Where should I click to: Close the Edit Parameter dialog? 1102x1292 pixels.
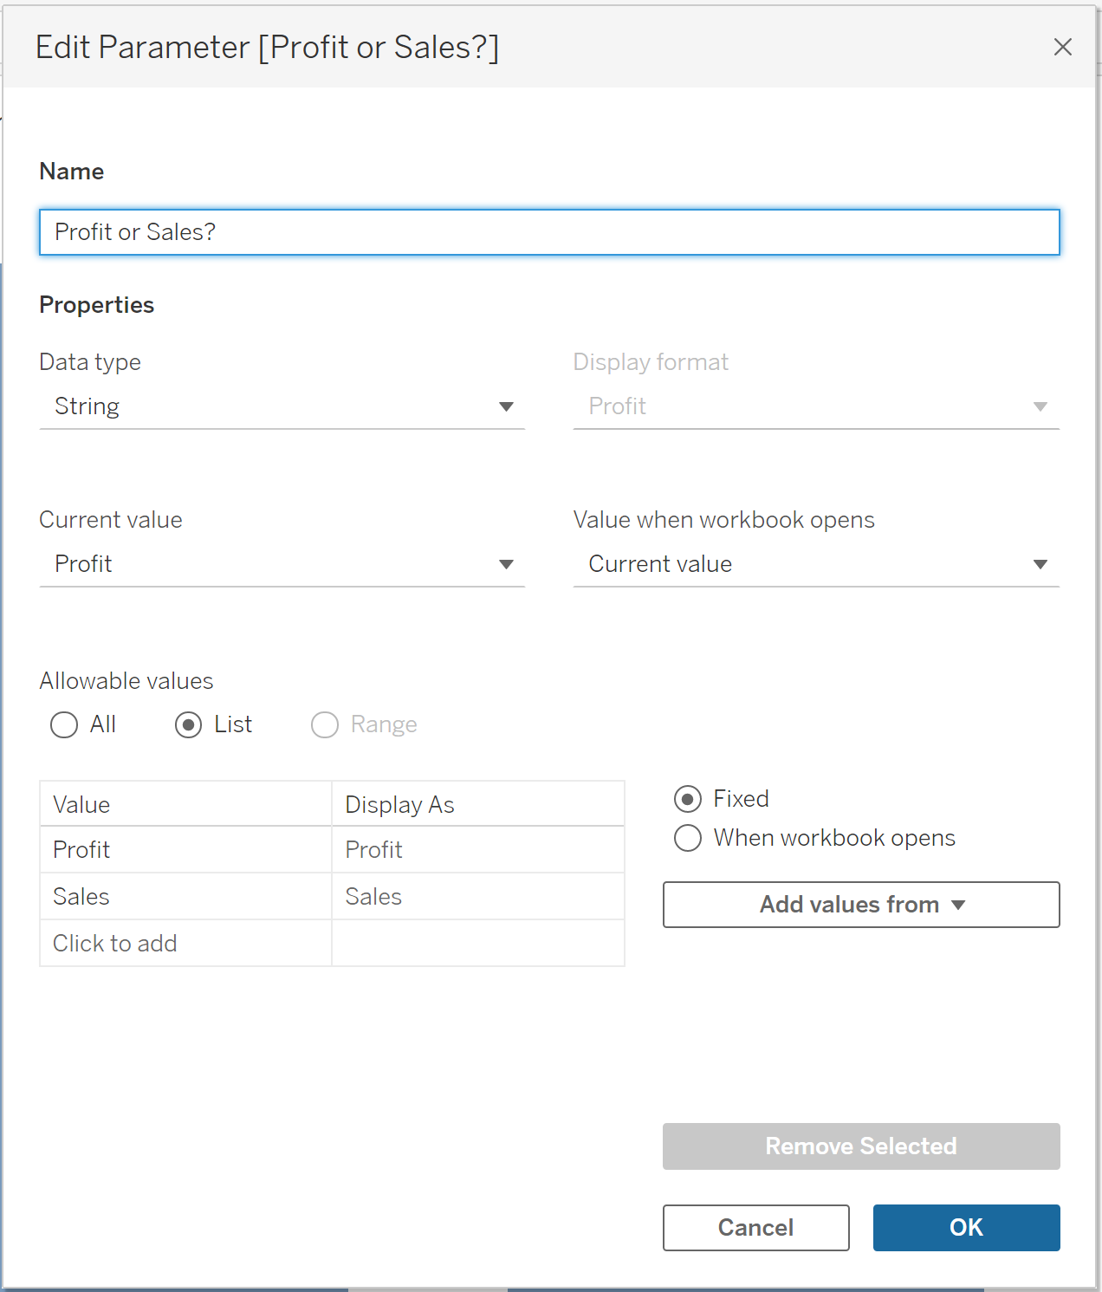(x=1062, y=47)
